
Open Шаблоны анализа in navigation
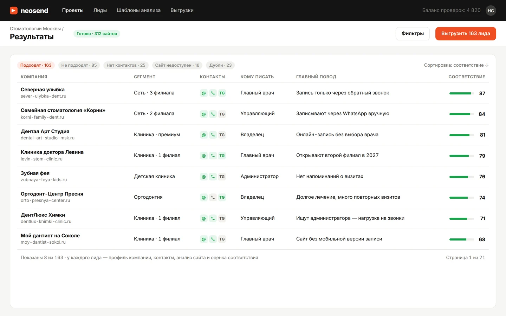coord(138,11)
